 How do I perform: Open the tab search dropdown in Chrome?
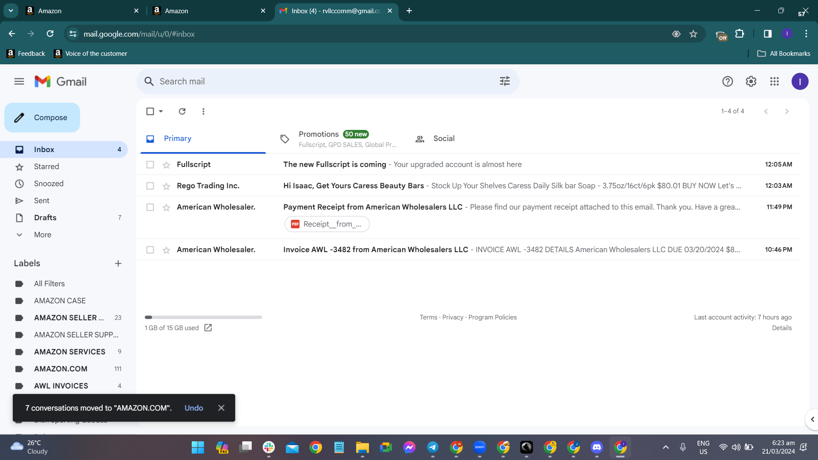[x=11, y=11]
